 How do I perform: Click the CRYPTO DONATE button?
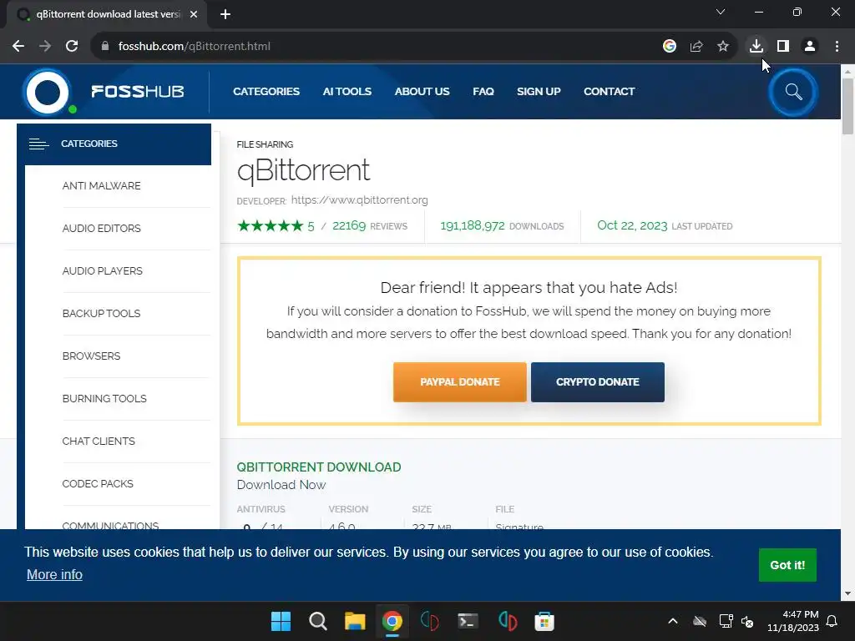coord(598,382)
